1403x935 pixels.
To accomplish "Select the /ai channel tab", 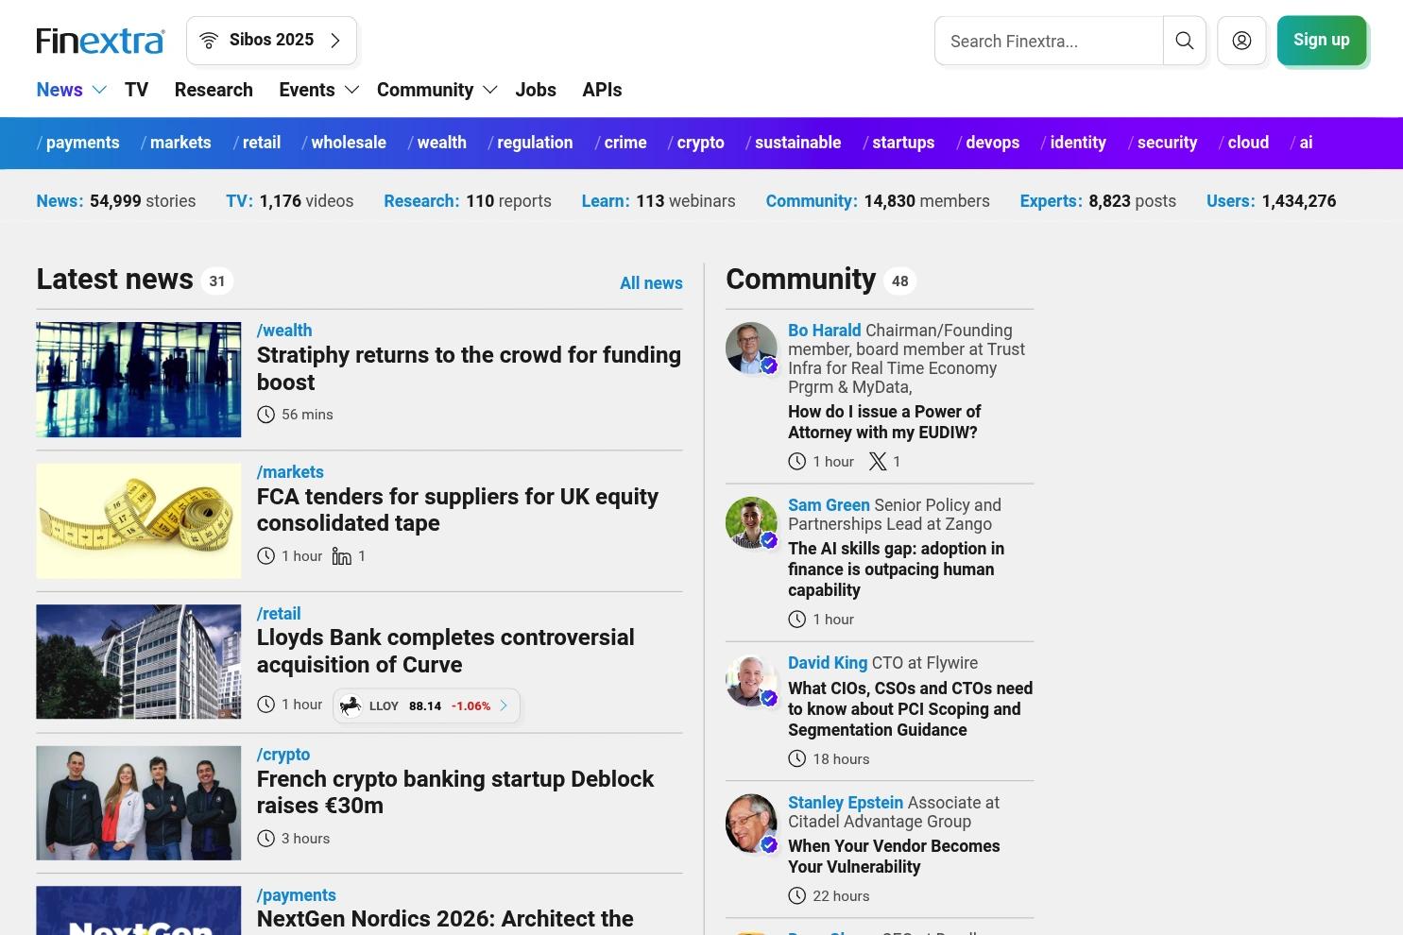I will pyautogui.click(x=1302, y=143).
